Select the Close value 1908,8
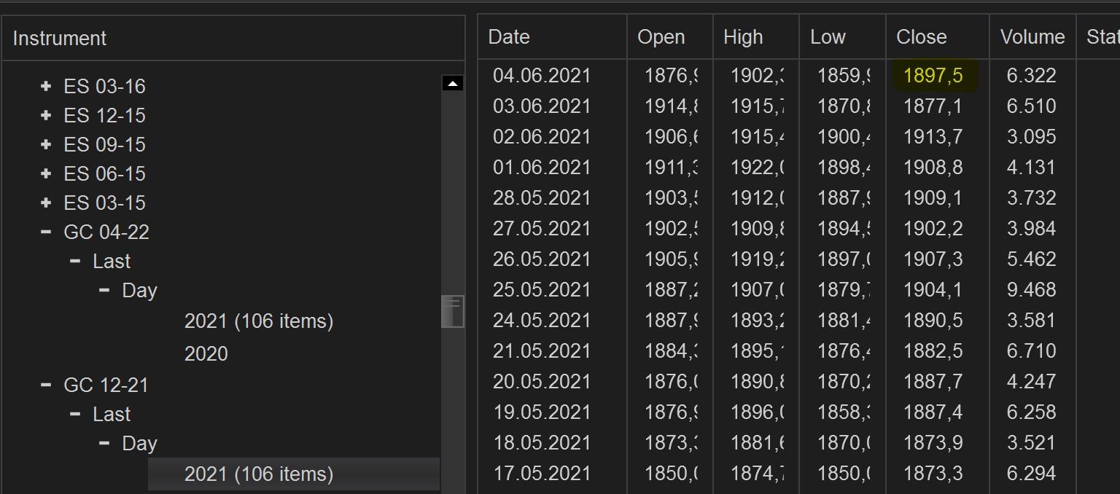Image resolution: width=1120 pixels, height=494 pixels. (933, 168)
